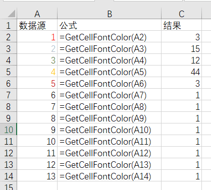Click result 44 in cell C5
This screenshot has height=190, width=211.
tap(181, 72)
